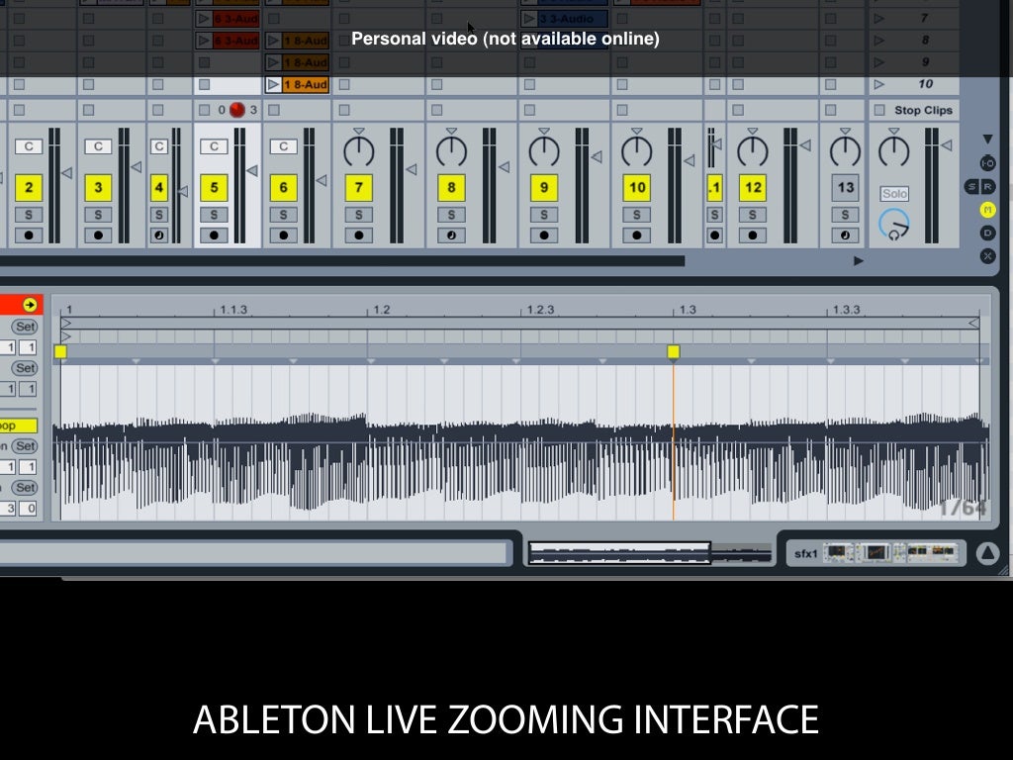
Task: Click track 13's arm button
Action: [x=845, y=236]
